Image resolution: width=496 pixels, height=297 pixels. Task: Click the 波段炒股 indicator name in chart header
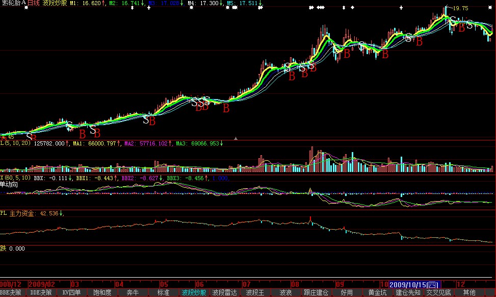(x=55, y=3)
